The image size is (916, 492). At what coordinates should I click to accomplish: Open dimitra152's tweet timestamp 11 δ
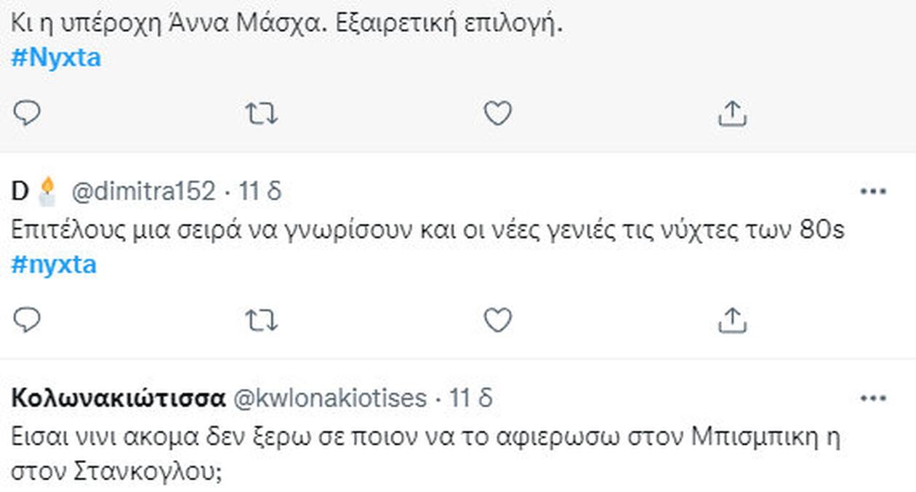(x=260, y=192)
